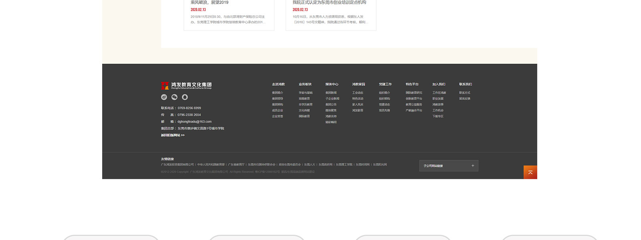Open the 工作机会 link
Viewport: 641px width, 240px height.
[x=438, y=111]
